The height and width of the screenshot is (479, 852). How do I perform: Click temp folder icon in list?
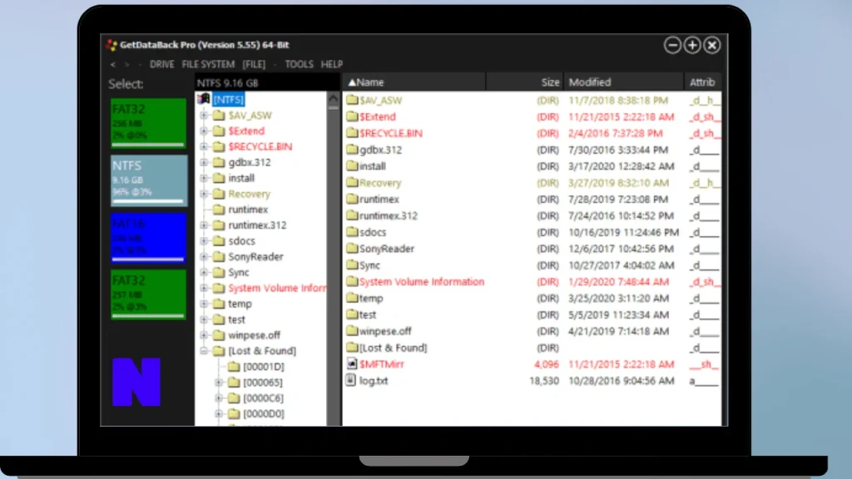(x=352, y=298)
